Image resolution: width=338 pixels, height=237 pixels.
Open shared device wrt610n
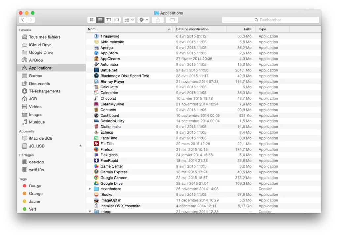(51, 170)
